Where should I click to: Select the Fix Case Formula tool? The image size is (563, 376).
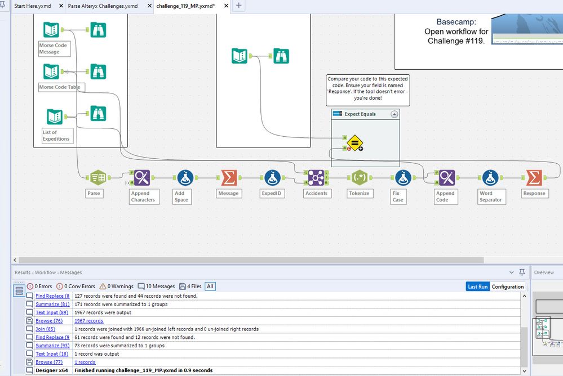pyautogui.click(x=403, y=178)
